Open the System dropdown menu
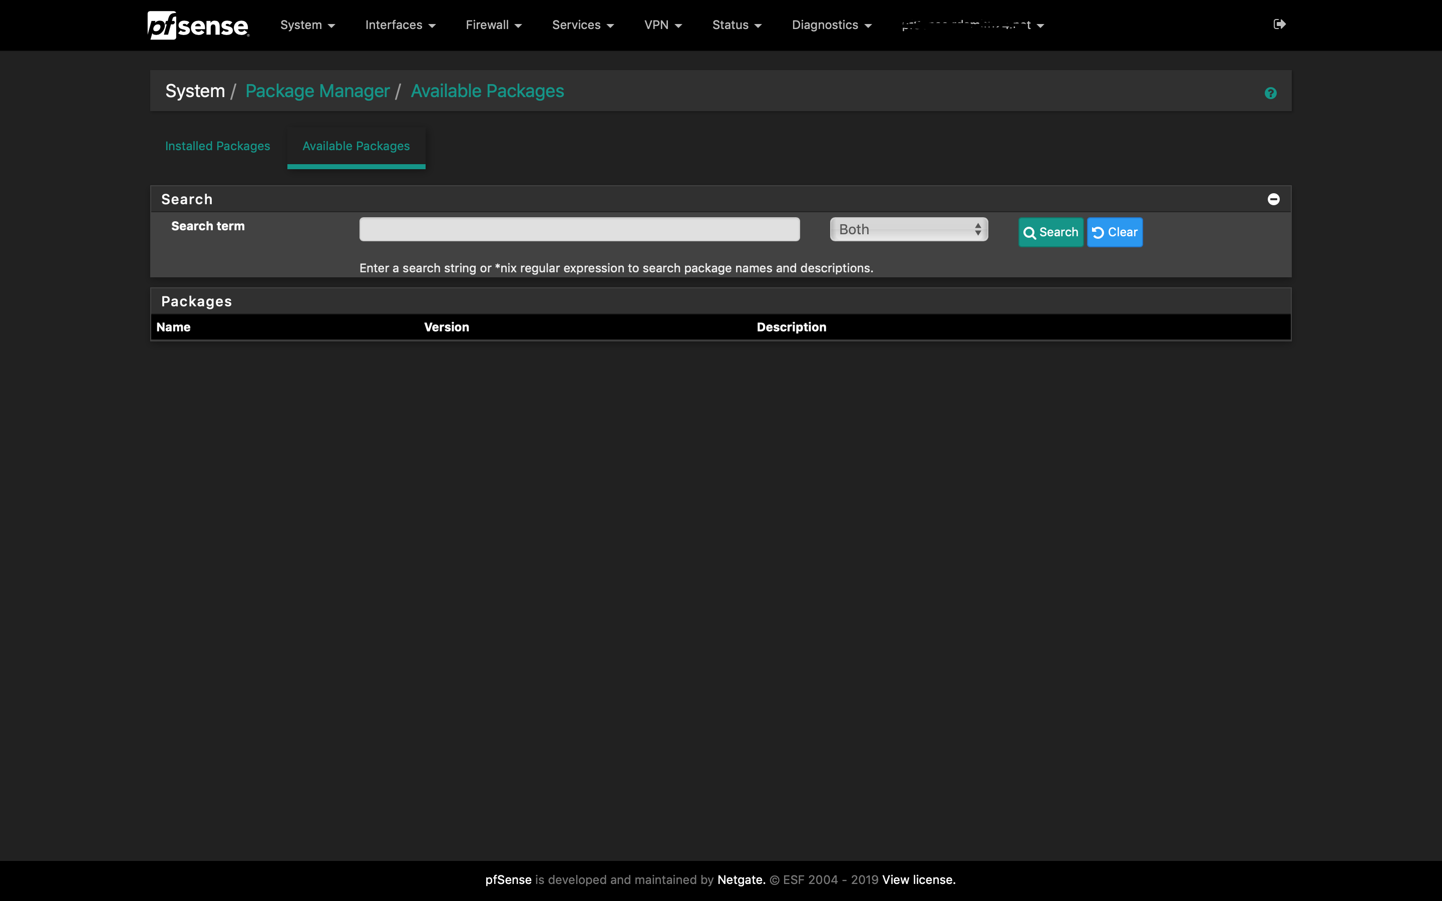The height and width of the screenshot is (901, 1442). [307, 25]
